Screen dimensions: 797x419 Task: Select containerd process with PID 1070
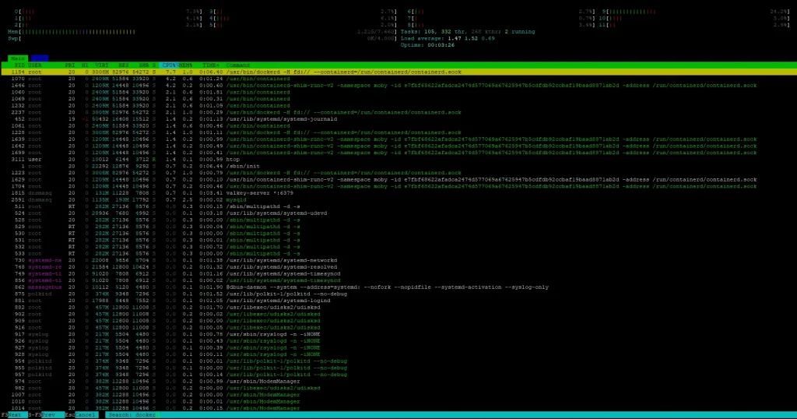click(x=398, y=79)
